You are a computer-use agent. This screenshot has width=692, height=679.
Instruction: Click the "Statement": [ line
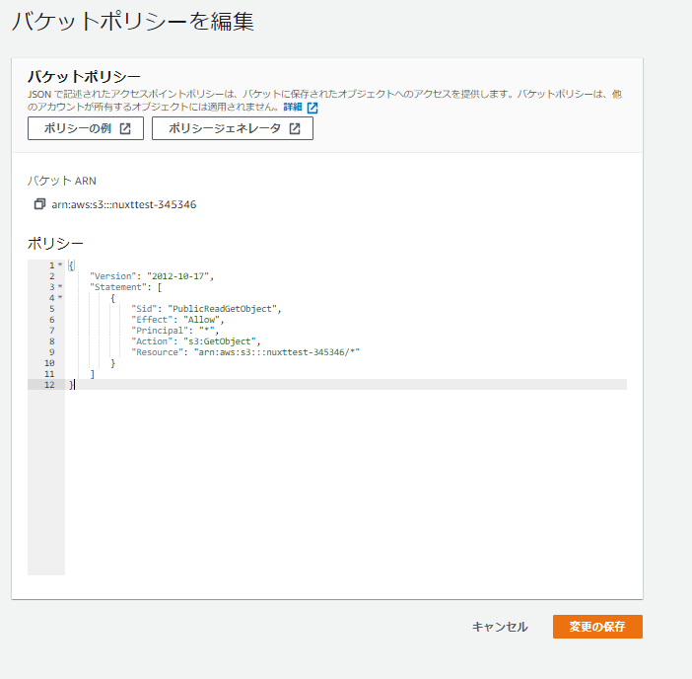click(x=126, y=287)
